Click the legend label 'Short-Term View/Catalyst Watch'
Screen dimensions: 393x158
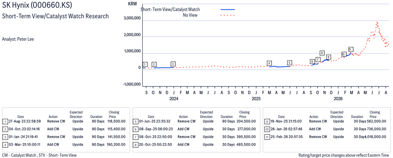click(170, 10)
